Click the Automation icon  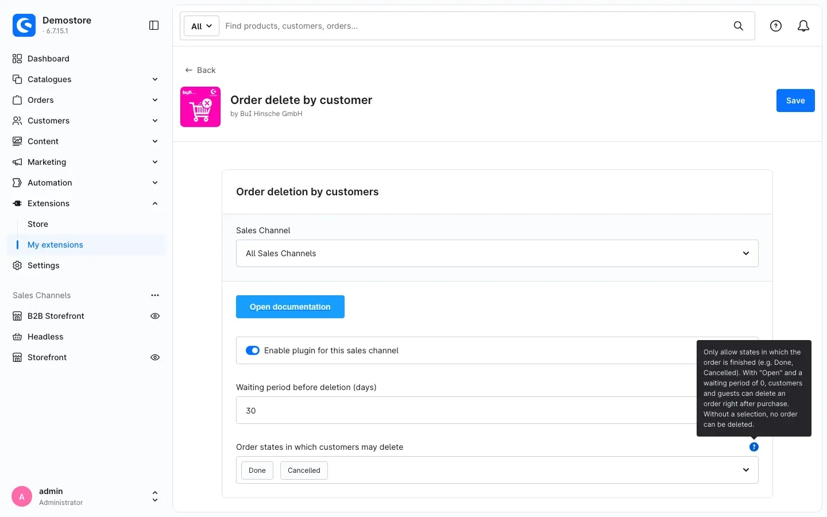click(17, 183)
